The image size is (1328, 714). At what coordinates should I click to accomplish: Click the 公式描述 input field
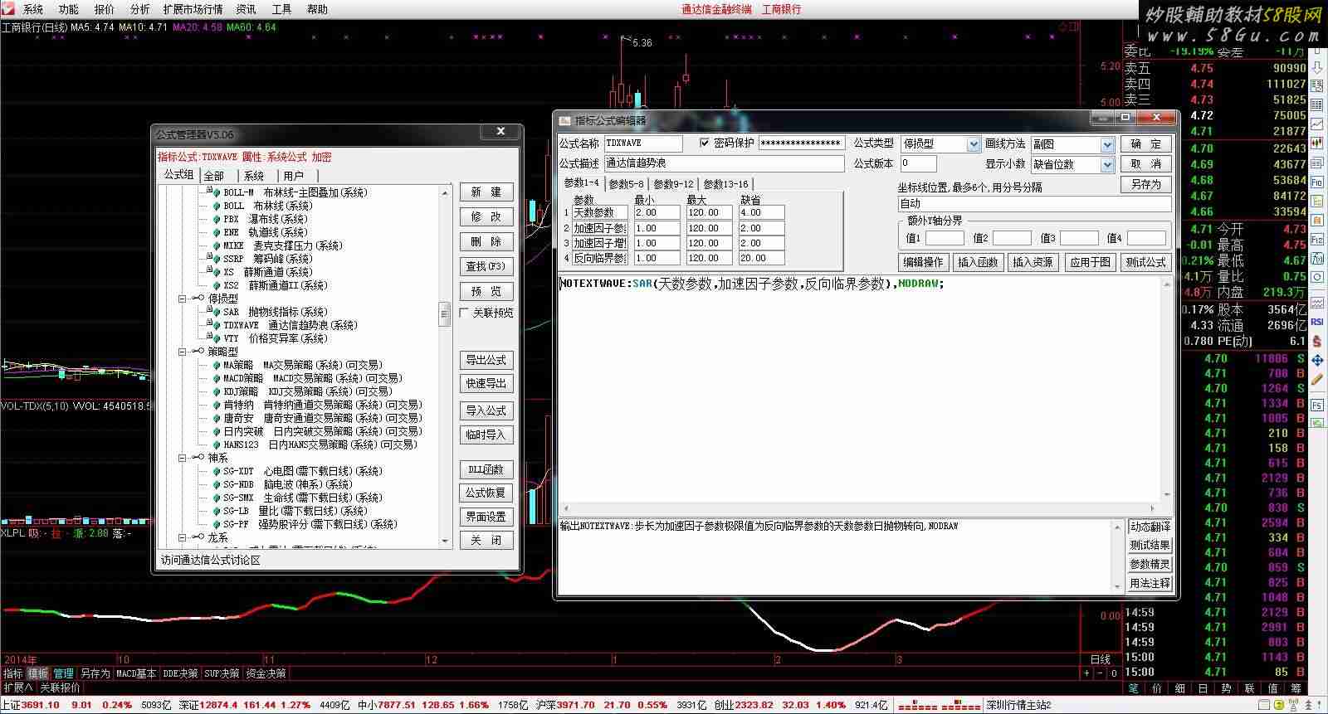pyautogui.click(x=724, y=163)
